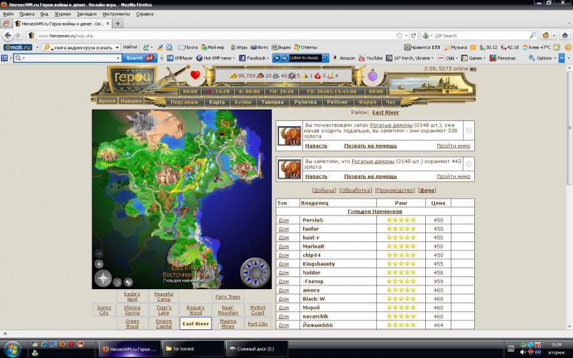Open Таверна game tab

click(x=272, y=102)
